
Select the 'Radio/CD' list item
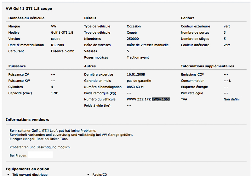click(100, 174)
